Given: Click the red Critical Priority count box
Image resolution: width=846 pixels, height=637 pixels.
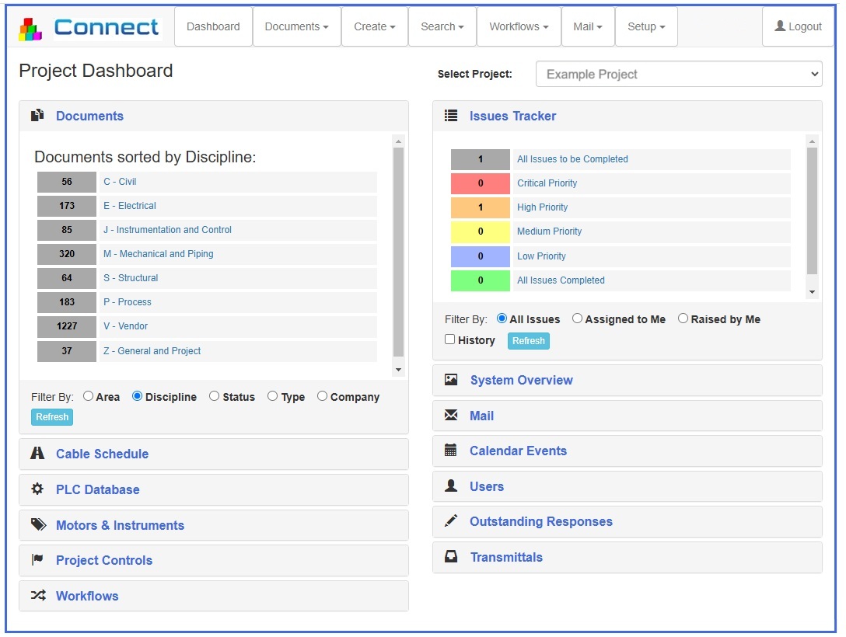Looking at the screenshot, I should point(481,183).
